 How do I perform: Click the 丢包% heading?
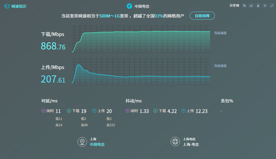(x=227, y=101)
